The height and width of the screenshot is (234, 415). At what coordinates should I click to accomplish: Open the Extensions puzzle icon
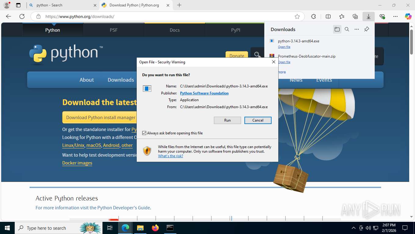(313, 16)
